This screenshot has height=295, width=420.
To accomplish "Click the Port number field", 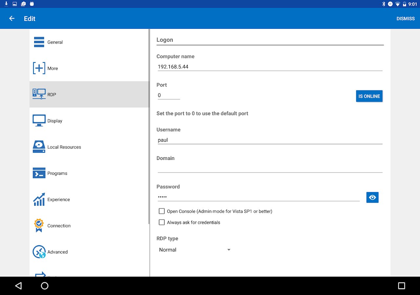I will point(169,95).
